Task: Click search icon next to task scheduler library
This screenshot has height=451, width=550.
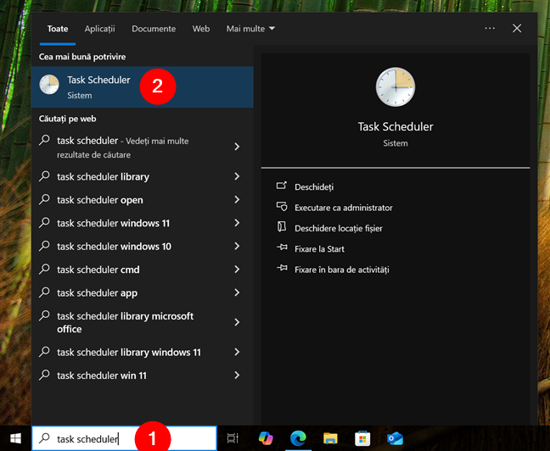Action: point(44,176)
